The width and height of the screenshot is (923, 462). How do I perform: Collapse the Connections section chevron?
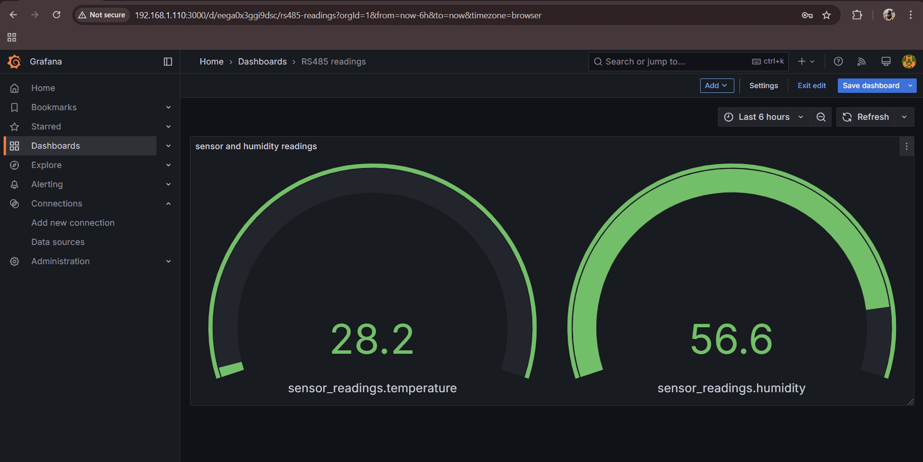[x=168, y=203]
